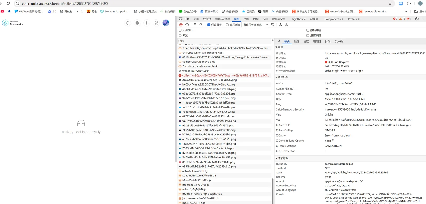Image resolution: width=426 pixels, height=204 pixels.
Task: Open the Domain (cmpad.n... bookmark
Action: tap(115, 11)
